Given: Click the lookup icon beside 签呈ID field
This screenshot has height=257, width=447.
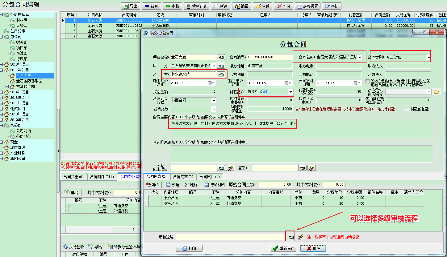Looking at the screenshot, I should [302, 168].
